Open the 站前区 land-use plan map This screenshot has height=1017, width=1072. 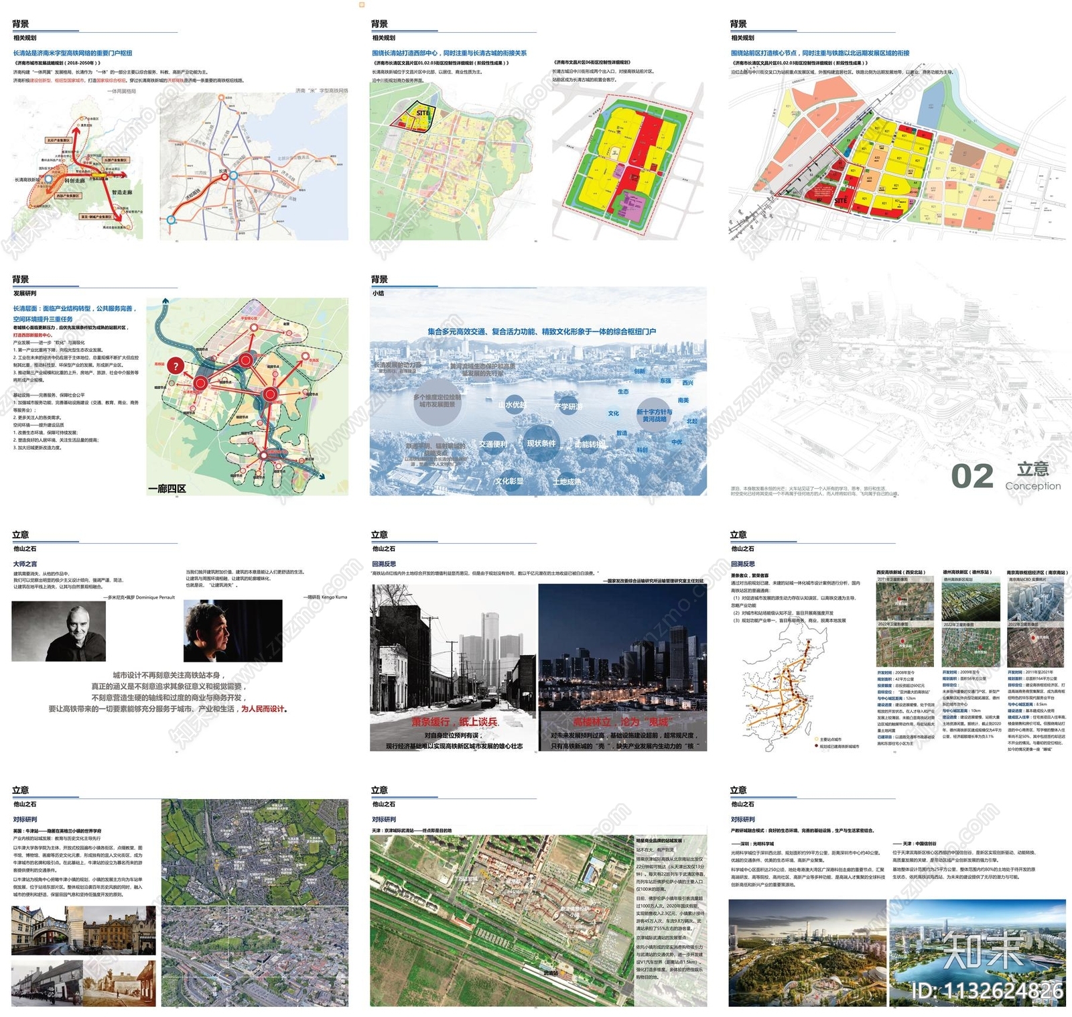[x=896, y=160]
